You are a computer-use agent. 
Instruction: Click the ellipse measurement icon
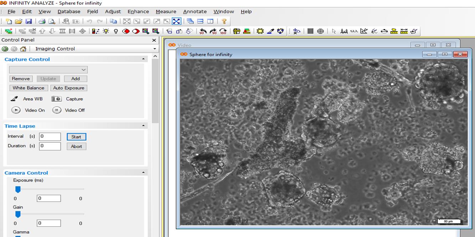pos(384,31)
